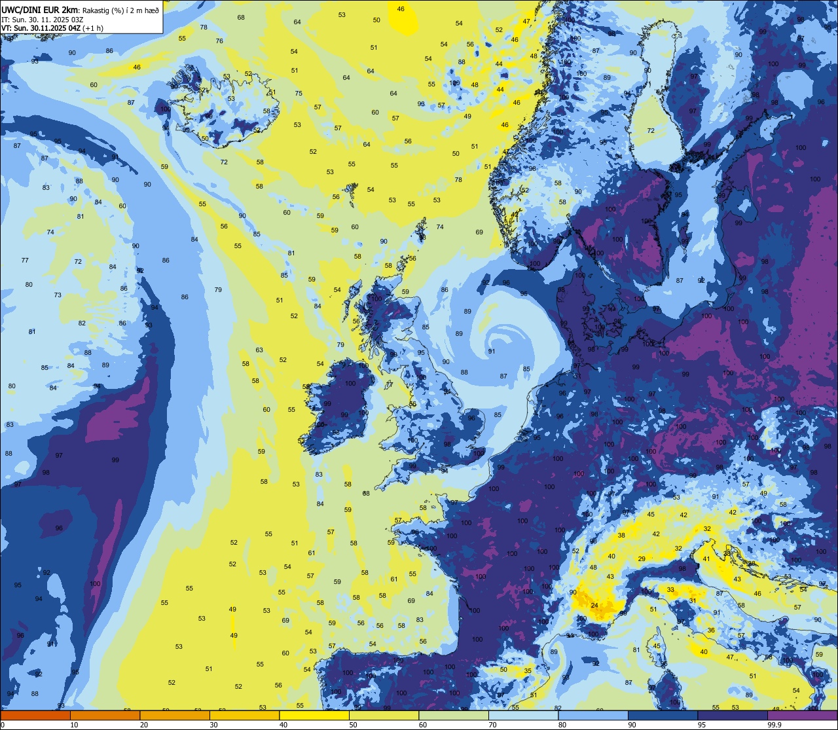This screenshot has height=730, width=838.
Task: Click the '99.9' legend scale label
Action: point(774,725)
